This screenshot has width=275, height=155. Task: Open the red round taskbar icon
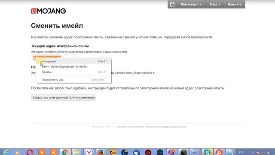click(x=148, y=152)
